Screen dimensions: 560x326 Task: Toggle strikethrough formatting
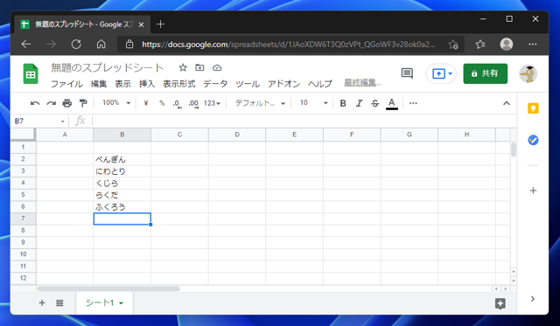pos(375,103)
